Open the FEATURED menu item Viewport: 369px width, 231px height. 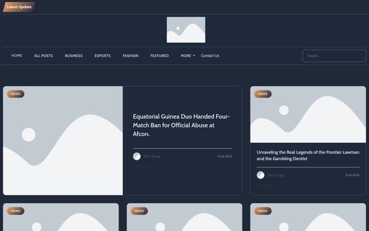coord(159,55)
